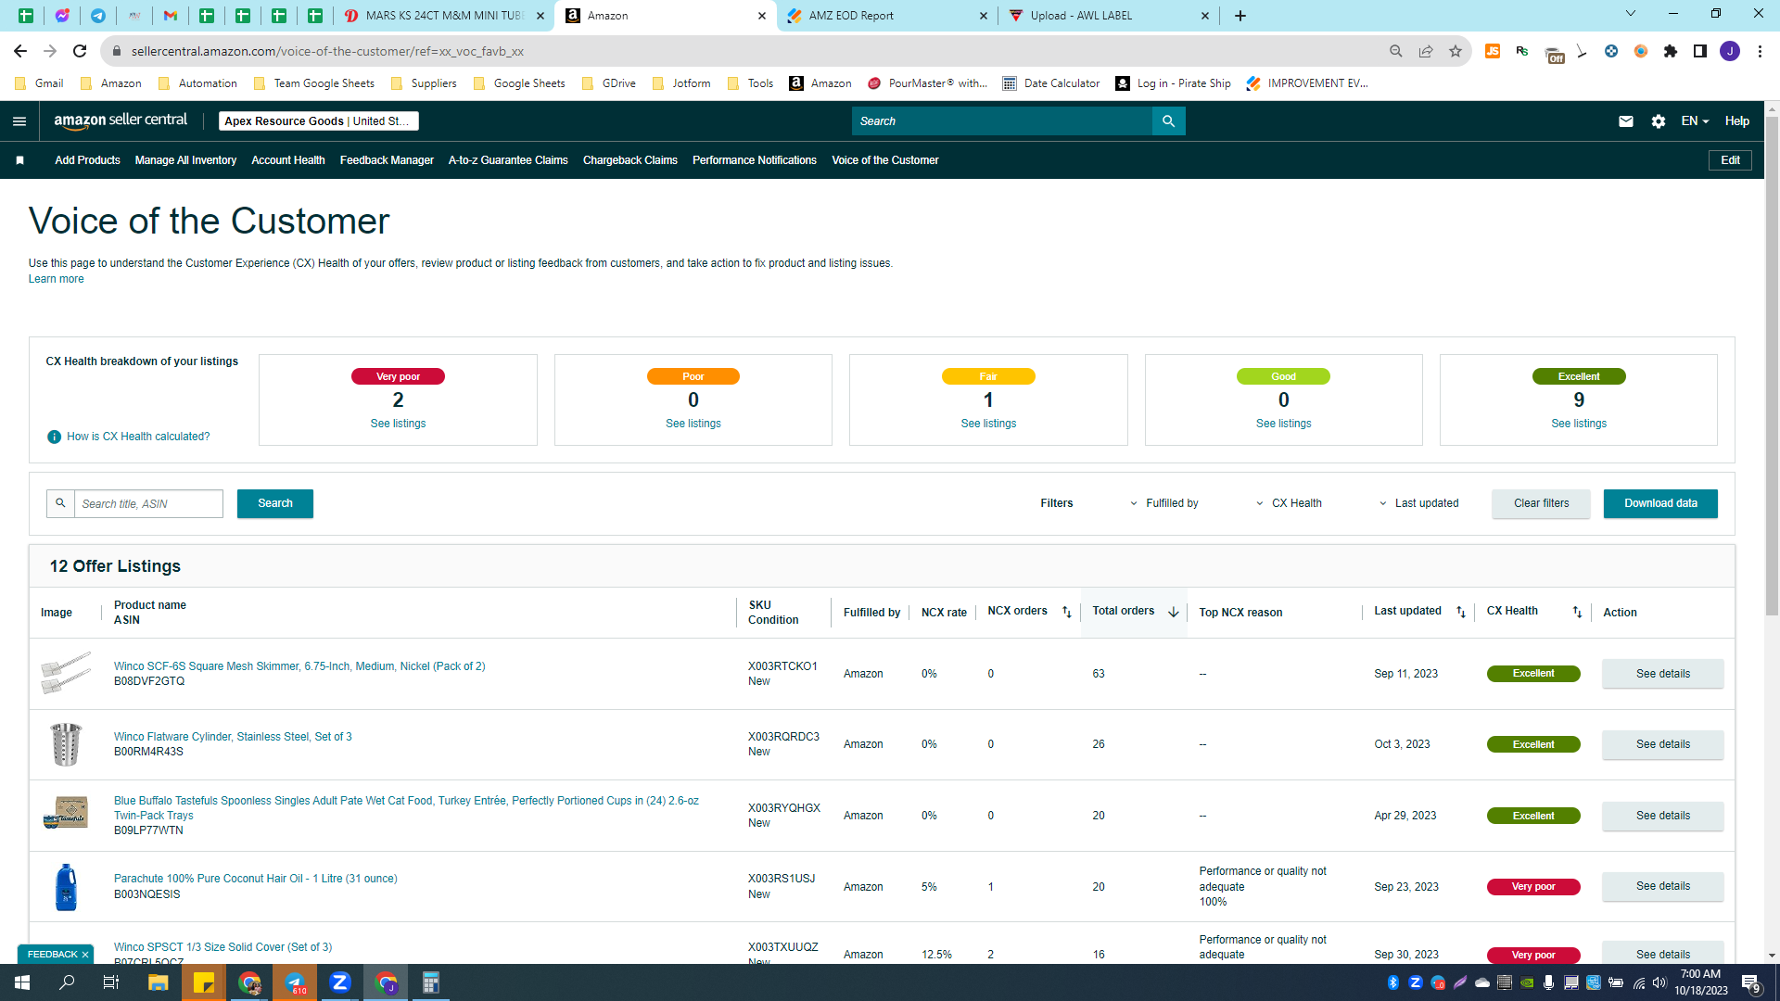Close the FEEDBACK widget
The image size is (1780, 1001).
pos(85,955)
